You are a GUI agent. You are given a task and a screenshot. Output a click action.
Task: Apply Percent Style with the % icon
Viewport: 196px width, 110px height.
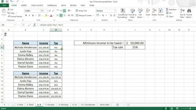pos(103,16)
